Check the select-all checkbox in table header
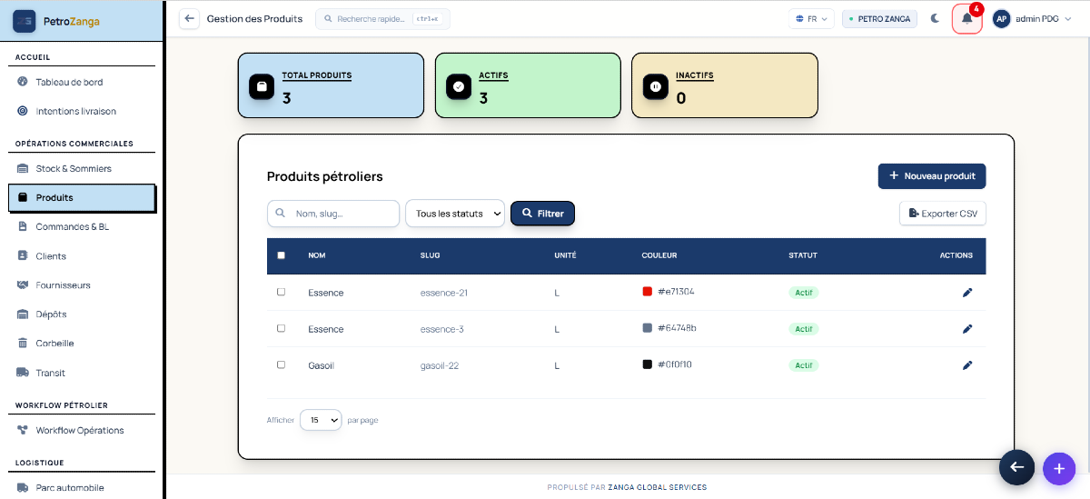 [x=281, y=255]
